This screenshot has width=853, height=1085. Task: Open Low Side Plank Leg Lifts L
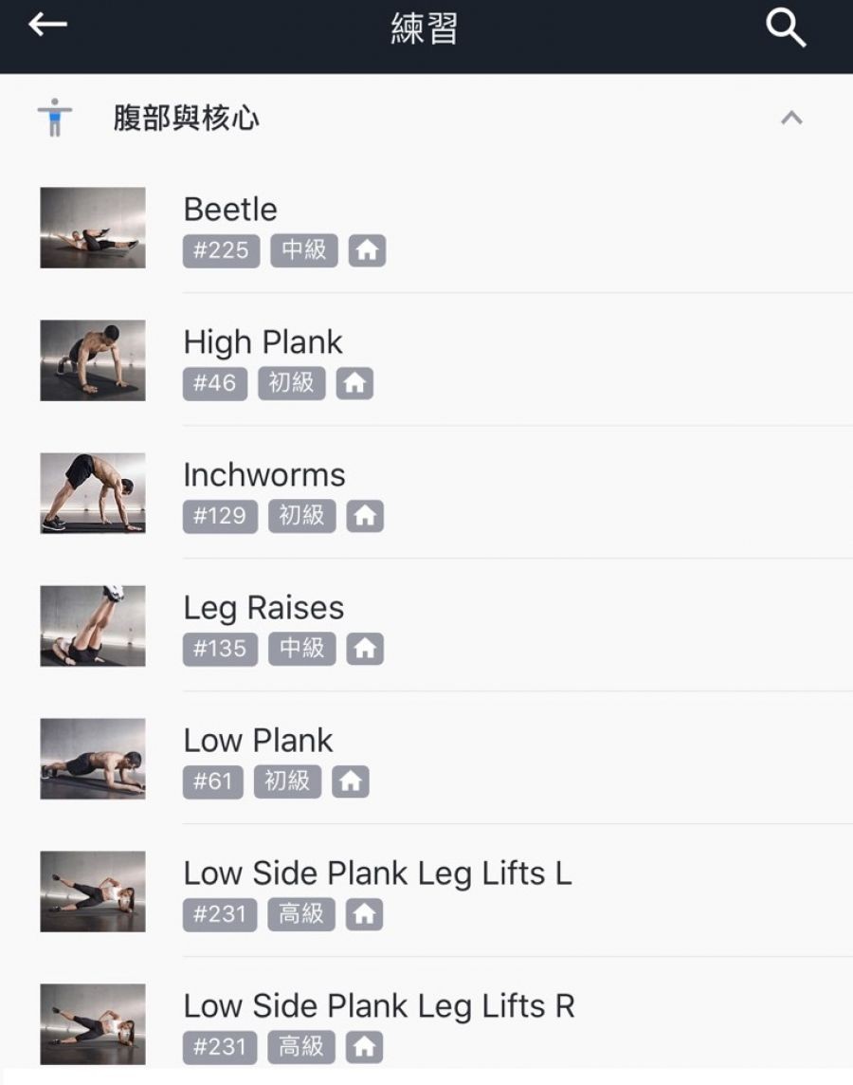[377, 874]
